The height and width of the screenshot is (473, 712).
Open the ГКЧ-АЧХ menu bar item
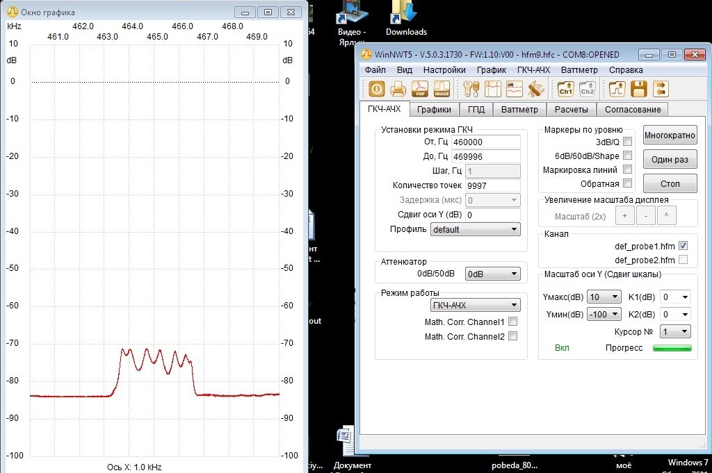(x=533, y=70)
